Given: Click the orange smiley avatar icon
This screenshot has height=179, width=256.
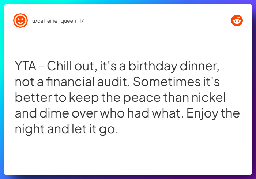Looking at the screenshot, I should 20,20.
